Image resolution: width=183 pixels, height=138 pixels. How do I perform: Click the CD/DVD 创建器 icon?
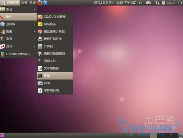pyautogui.click(x=40, y=17)
